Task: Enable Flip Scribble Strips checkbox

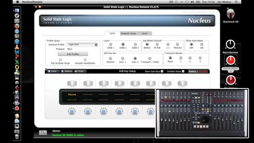Action: (x=60, y=60)
